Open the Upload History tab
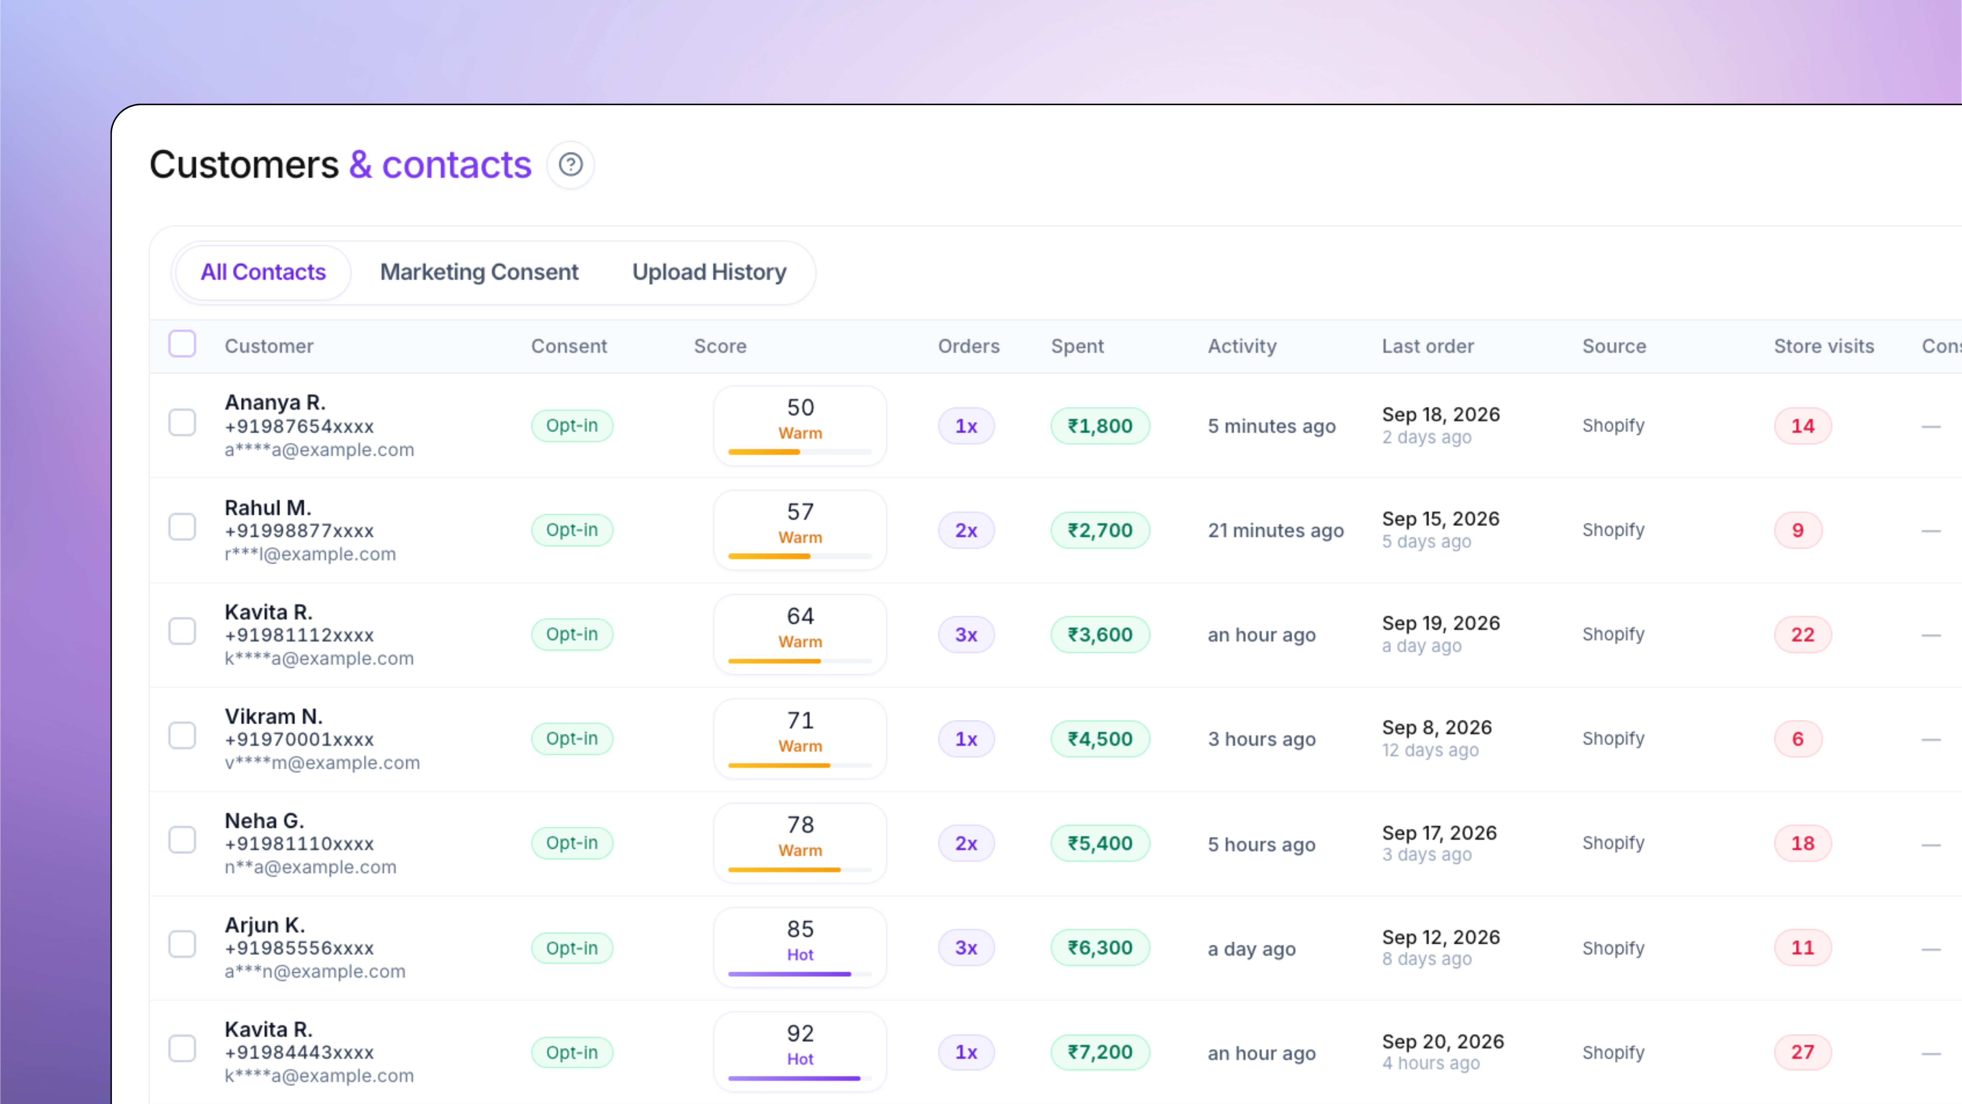The height and width of the screenshot is (1104, 1962). click(x=709, y=272)
